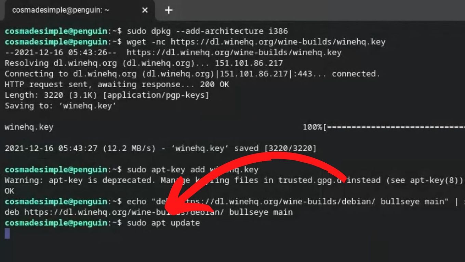465x262 pixels.
Task: Click the 'Connecting to dl.winehq.org' output line
Action: click(x=192, y=74)
